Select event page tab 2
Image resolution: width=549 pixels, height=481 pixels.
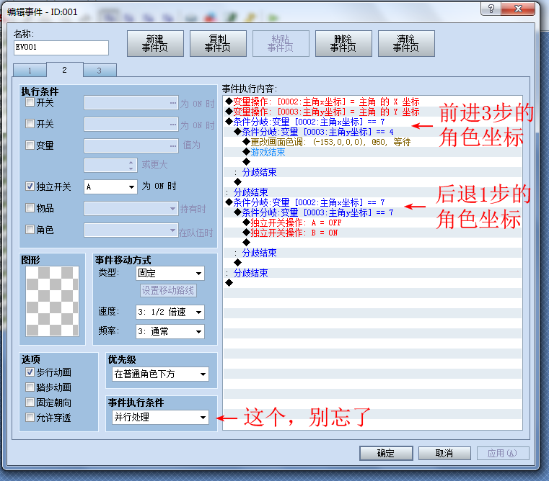[64, 70]
